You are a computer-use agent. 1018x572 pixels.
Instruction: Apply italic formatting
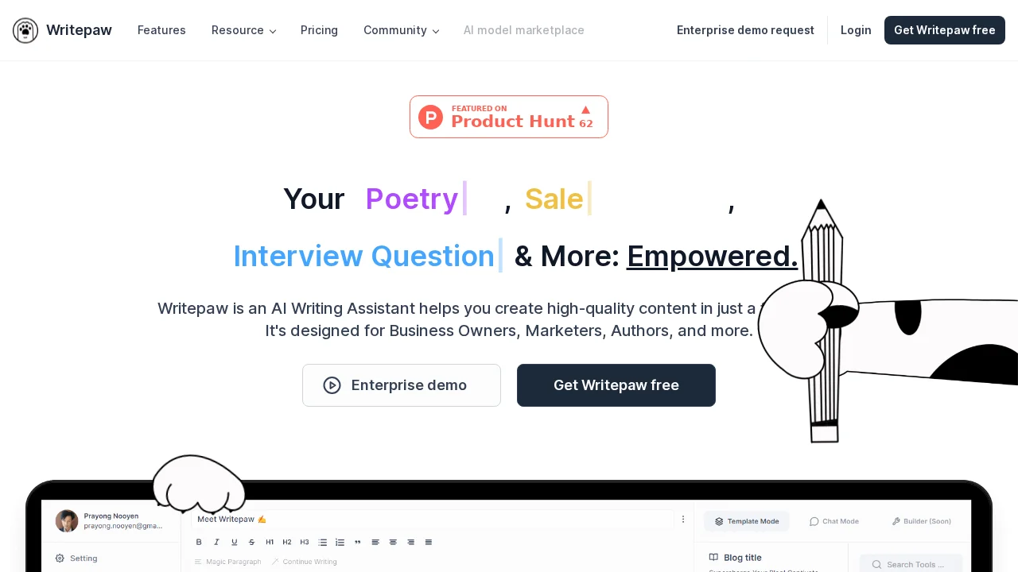point(216,542)
